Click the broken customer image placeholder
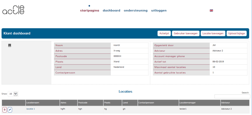 point(10,45)
